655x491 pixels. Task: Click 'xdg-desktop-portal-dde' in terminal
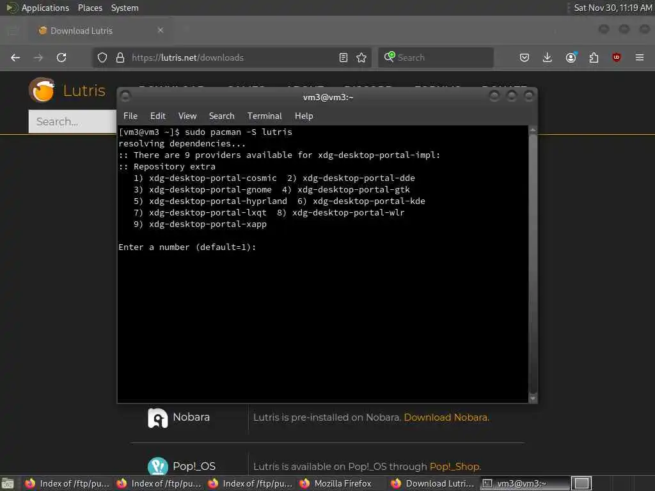tap(359, 178)
